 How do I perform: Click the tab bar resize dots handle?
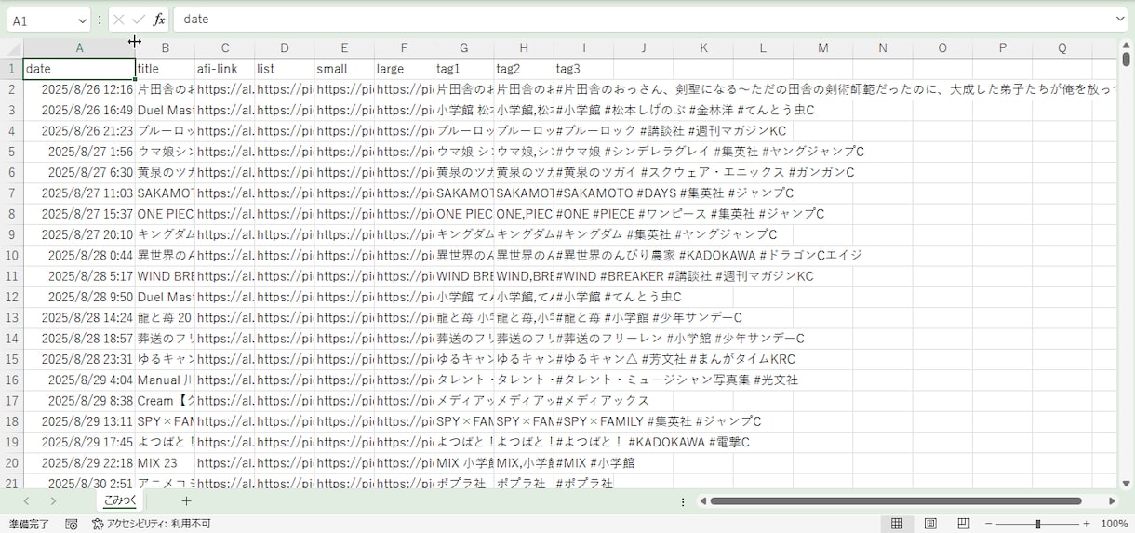click(x=683, y=501)
